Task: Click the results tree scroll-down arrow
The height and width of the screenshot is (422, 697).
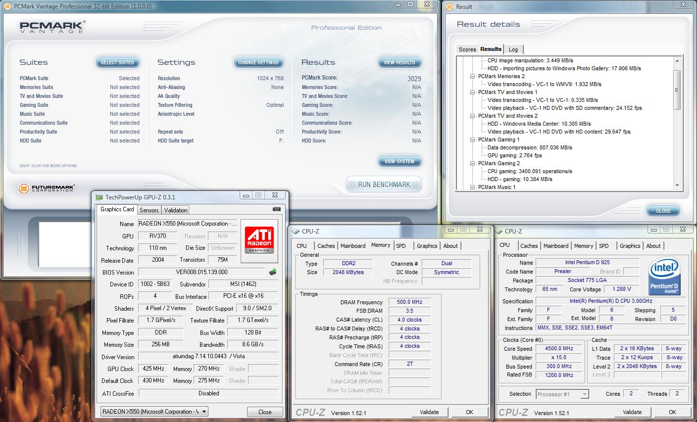Action: [677, 186]
